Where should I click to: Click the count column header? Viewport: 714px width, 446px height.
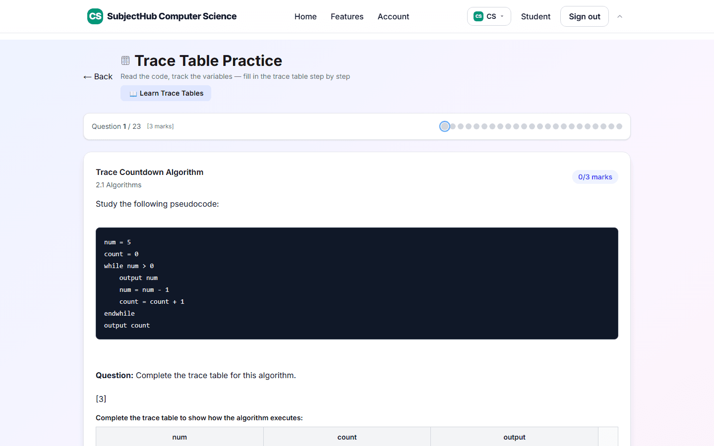tap(347, 437)
